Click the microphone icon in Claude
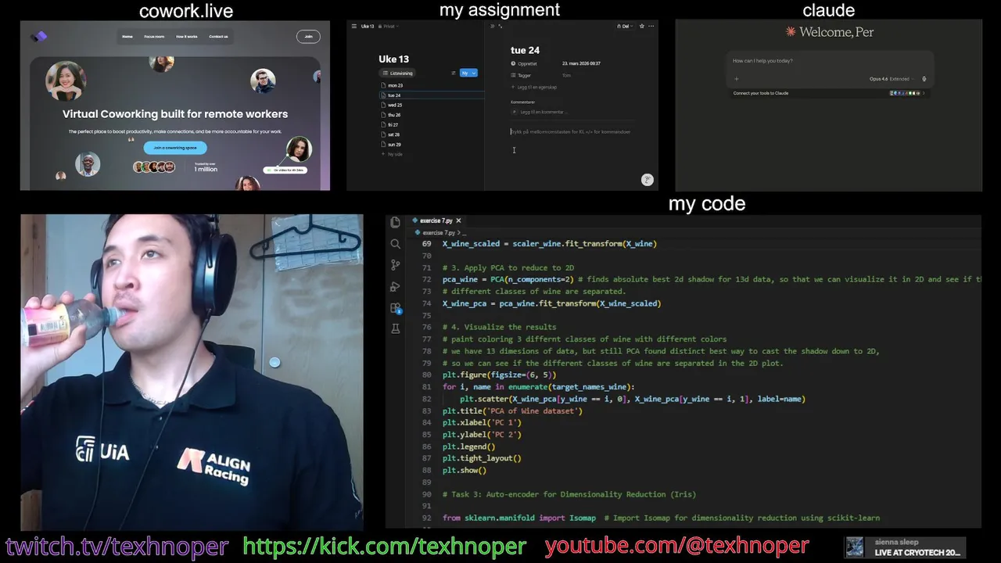1001x563 pixels. [x=924, y=79]
